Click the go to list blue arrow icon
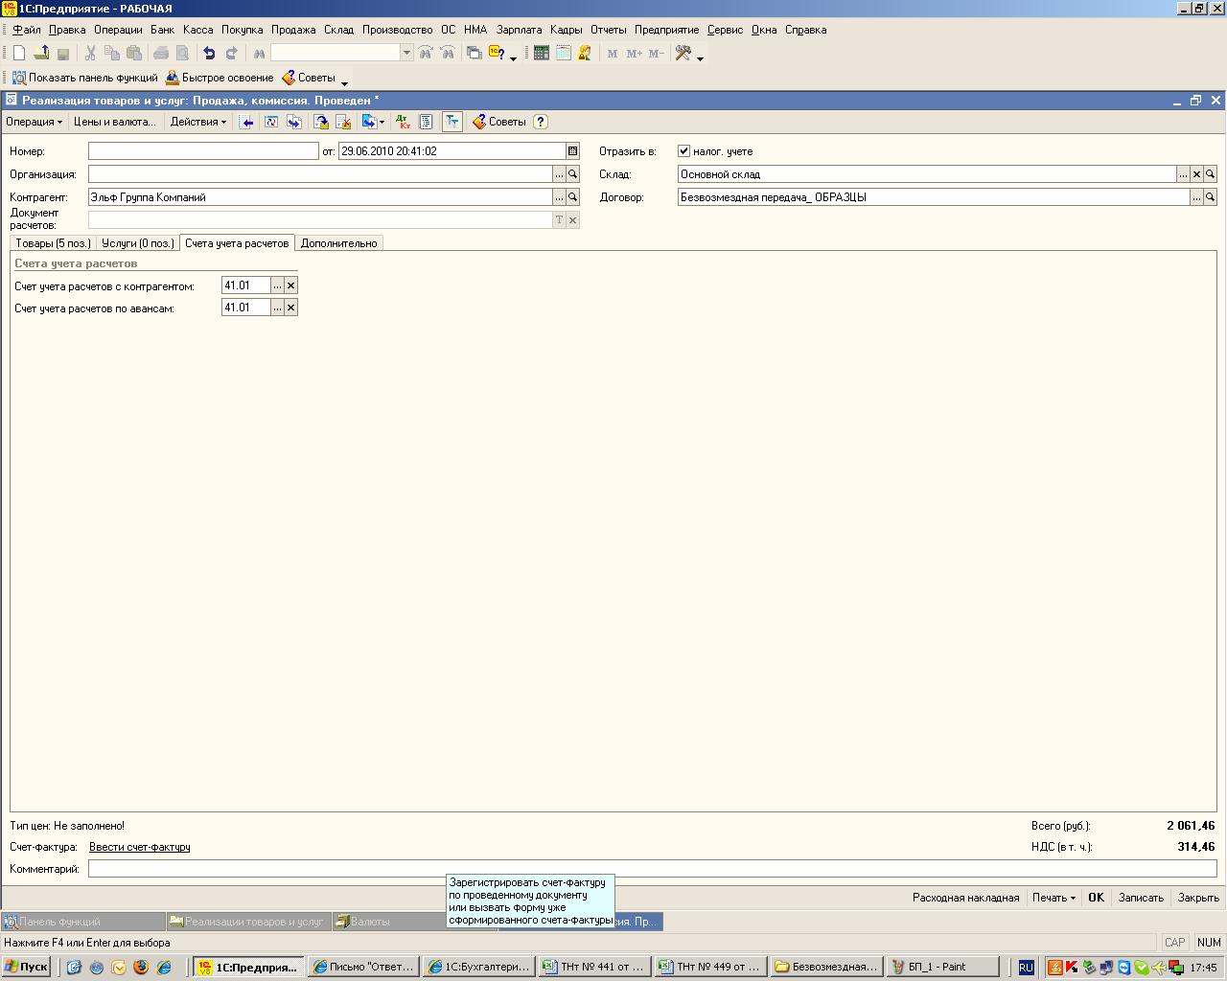The height and width of the screenshot is (981, 1227). point(246,122)
